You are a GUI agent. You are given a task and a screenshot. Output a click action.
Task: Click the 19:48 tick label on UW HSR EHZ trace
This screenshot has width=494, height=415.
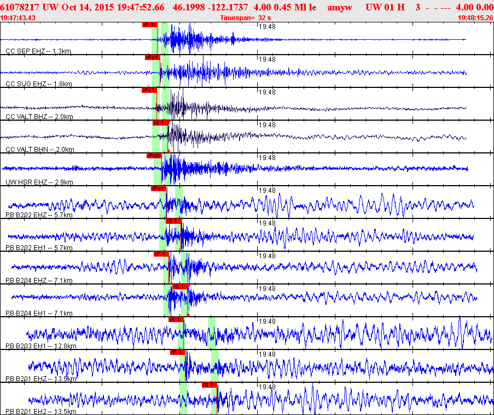pos(267,158)
